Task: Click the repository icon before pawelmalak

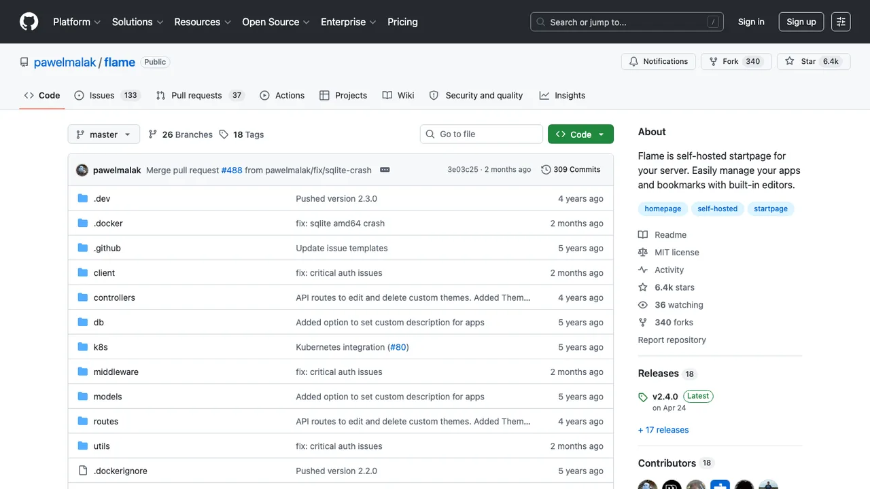Action: pos(24,62)
